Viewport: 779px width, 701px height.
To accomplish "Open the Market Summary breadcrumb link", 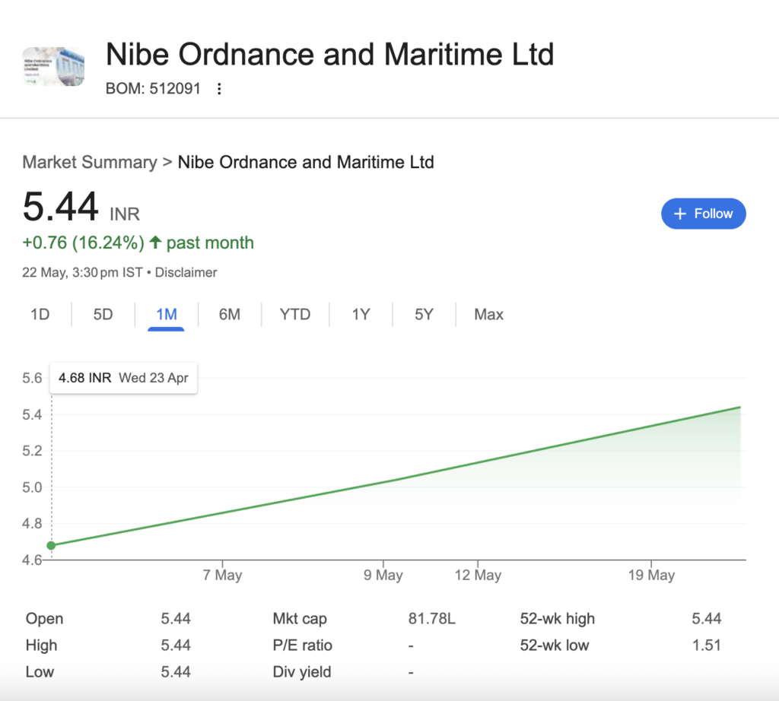I will tap(90, 163).
